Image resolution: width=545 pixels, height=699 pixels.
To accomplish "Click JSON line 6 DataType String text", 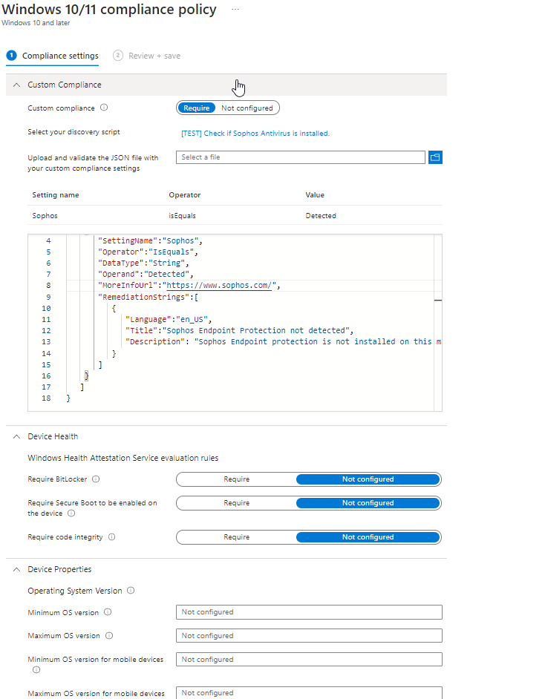I will [143, 263].
